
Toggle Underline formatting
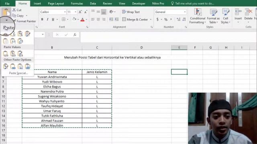[x=53, y=20]
